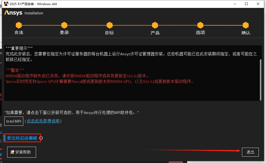The width and height of the screenshot is (266, 163).
Task: Select the 产品 step hexagon
Action: click(155, 25)
